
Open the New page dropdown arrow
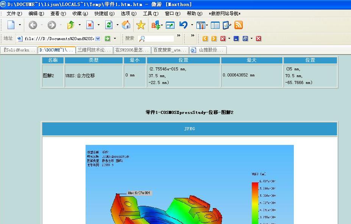coord(20,25)
